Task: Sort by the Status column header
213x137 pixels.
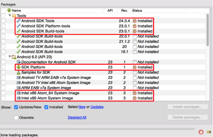Action: point(158,11)
